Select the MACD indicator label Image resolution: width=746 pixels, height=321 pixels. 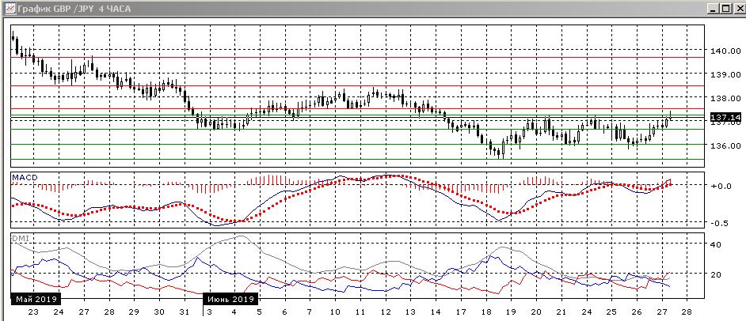tap(25, 178)
